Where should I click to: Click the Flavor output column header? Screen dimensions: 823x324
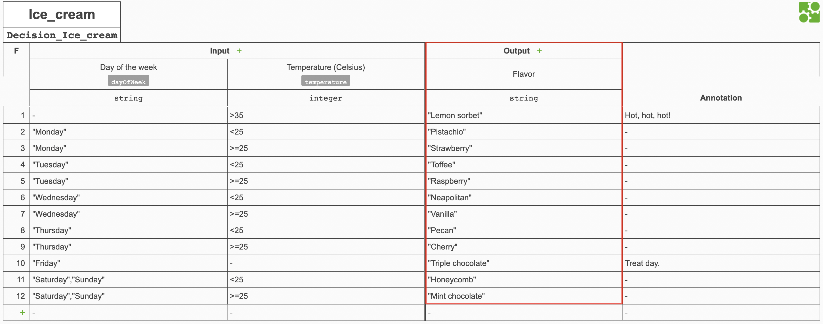(x=523, y=74)
